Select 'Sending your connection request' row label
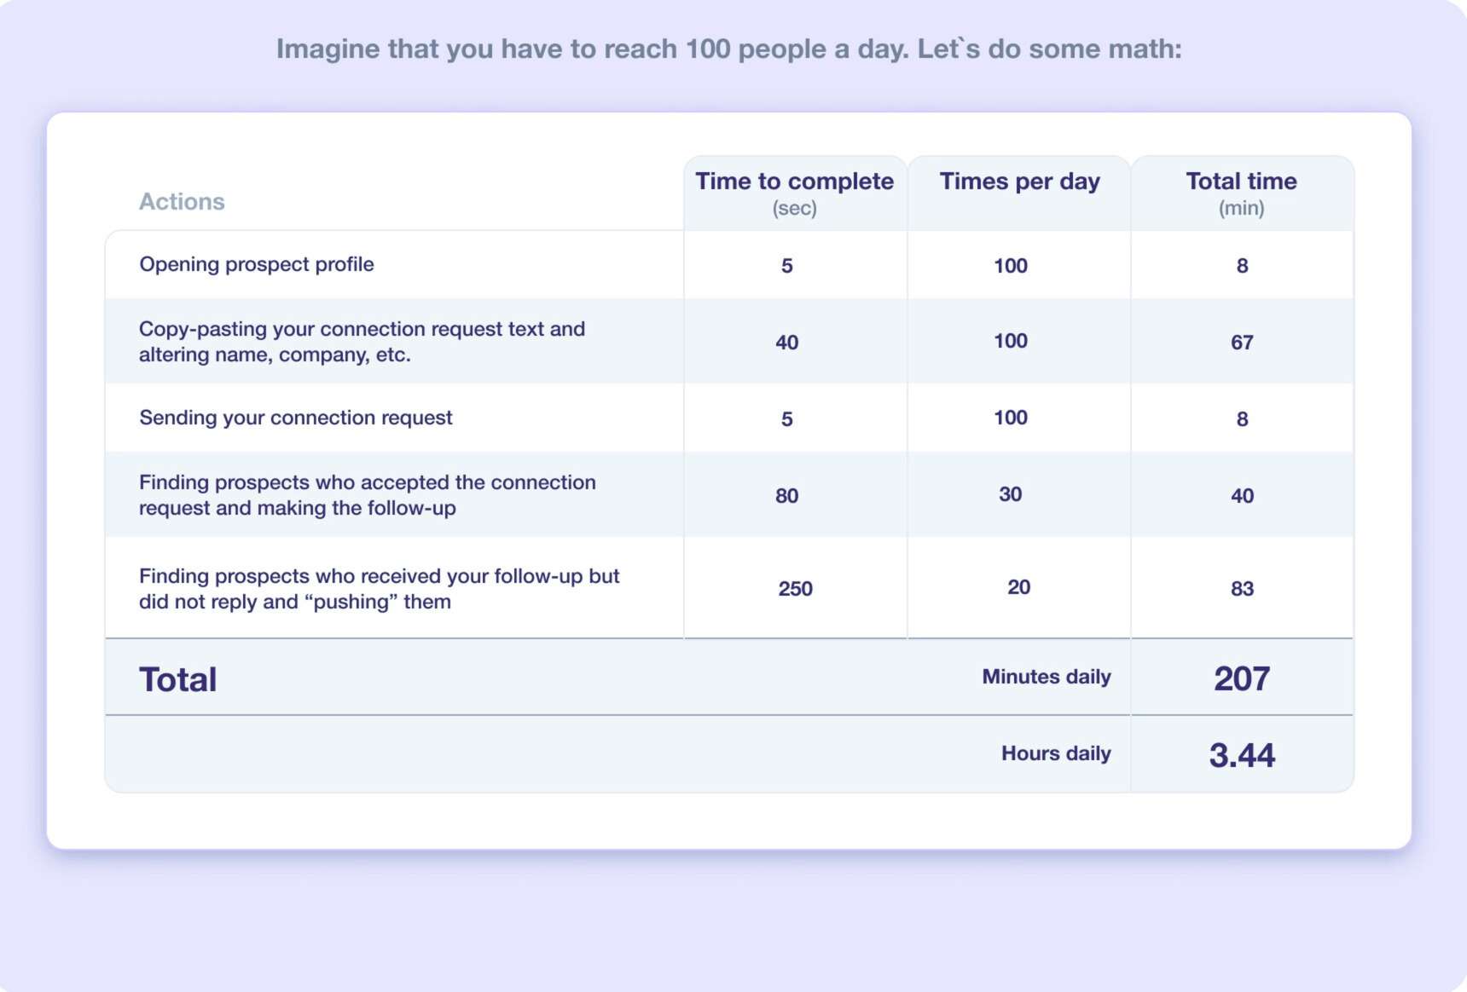This screenshot has width=1467, height=992. (296, 418)
